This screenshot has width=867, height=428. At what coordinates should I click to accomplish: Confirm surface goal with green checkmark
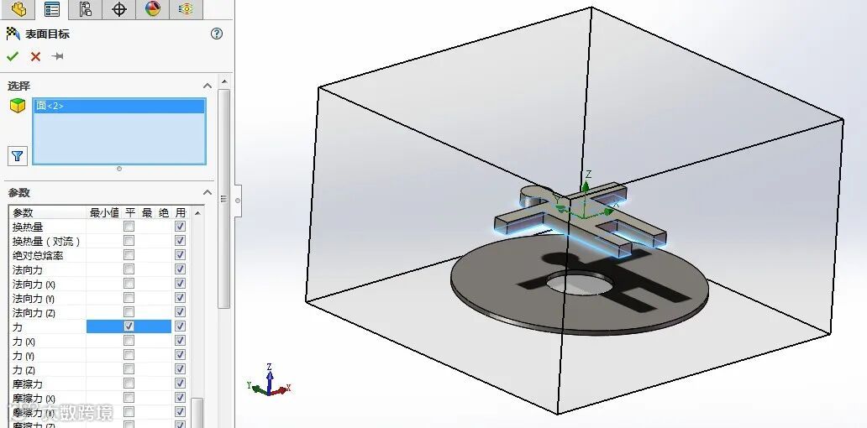point(13,56)
